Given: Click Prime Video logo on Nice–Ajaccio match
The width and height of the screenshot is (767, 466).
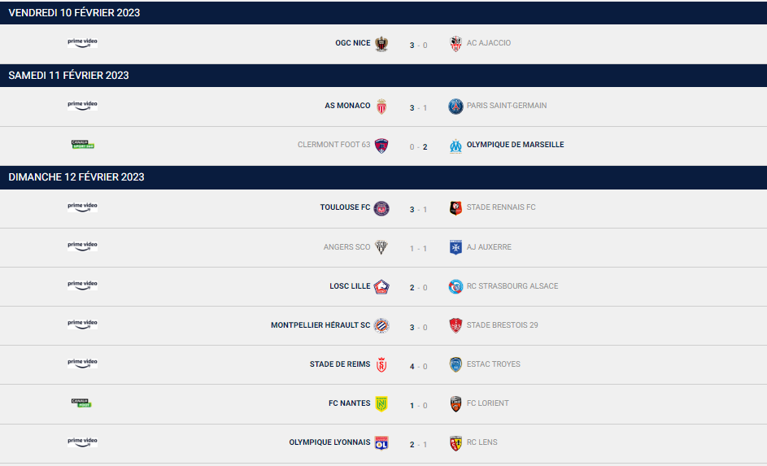Looking at the screenshot, I should pos(82,42).
